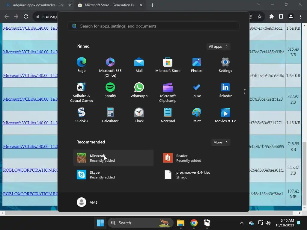Expand All apps list
The height and width of the screenshot is (230, 307).
218,46
